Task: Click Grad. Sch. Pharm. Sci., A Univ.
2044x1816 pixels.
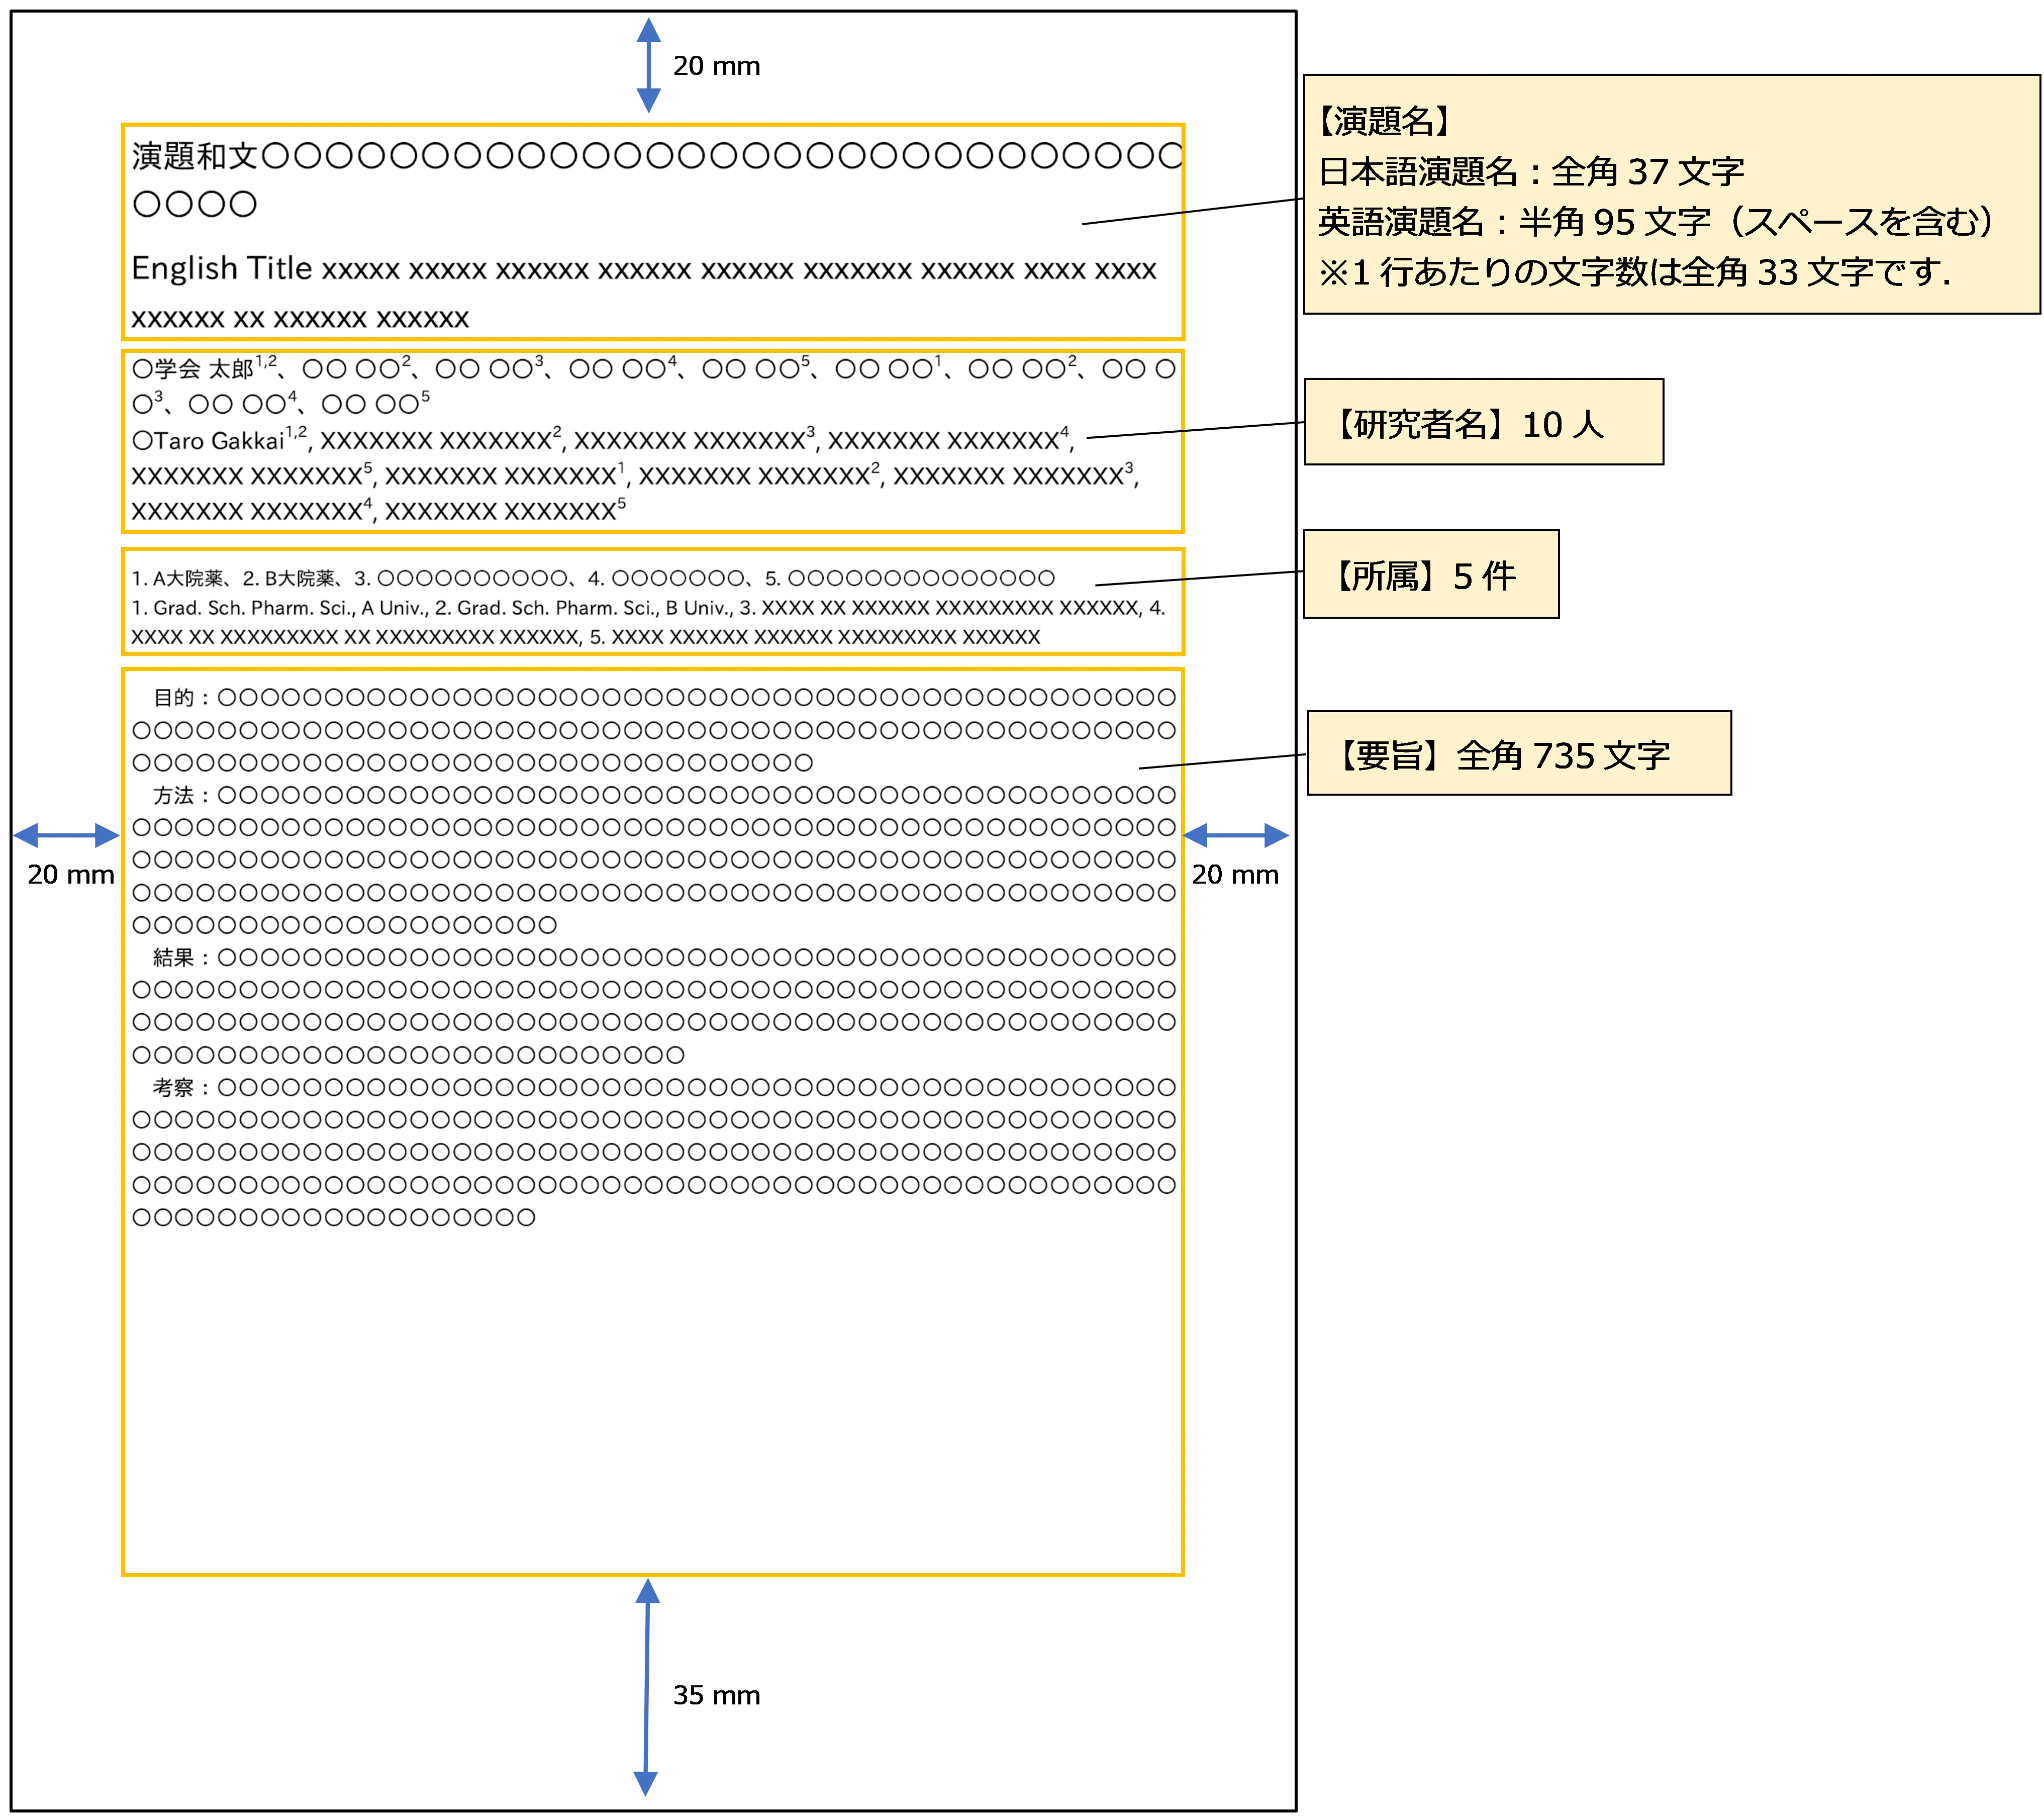Action: (290, 608)
